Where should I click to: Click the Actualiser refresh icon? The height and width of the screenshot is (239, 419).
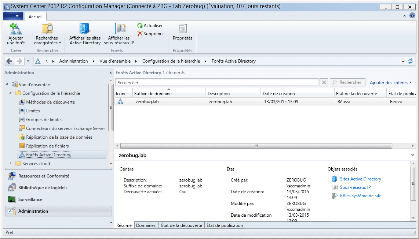pos(140,26)
